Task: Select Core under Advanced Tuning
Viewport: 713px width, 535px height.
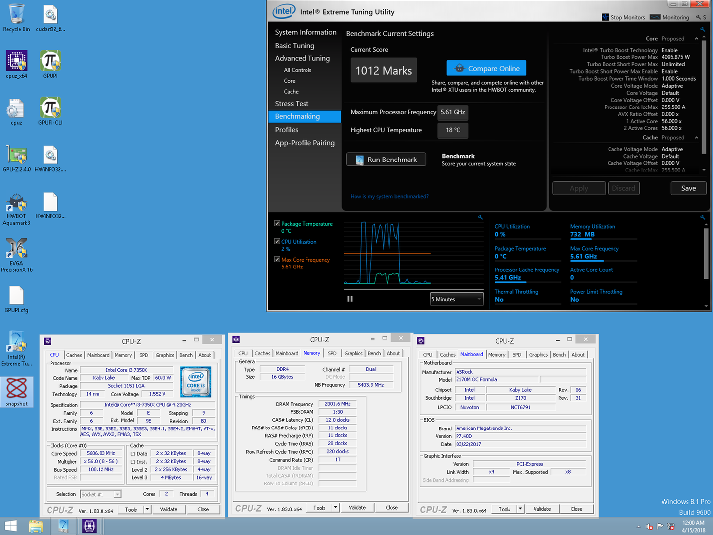Action: [x=290, y=81]
